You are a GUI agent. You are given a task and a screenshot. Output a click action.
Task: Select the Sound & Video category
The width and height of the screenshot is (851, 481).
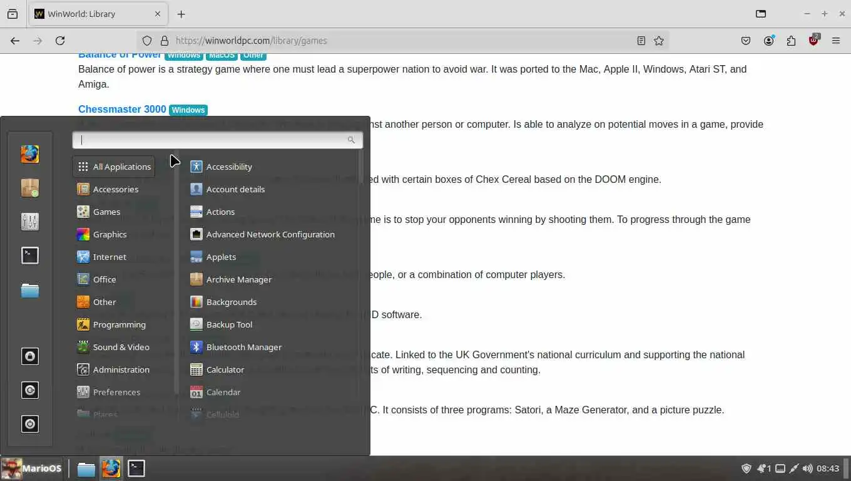113,347
